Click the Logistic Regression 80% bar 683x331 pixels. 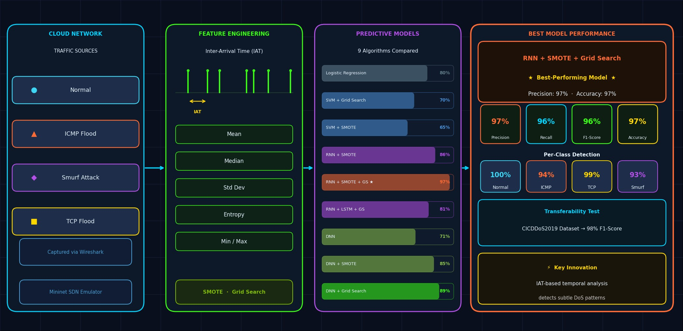[375, 73]
